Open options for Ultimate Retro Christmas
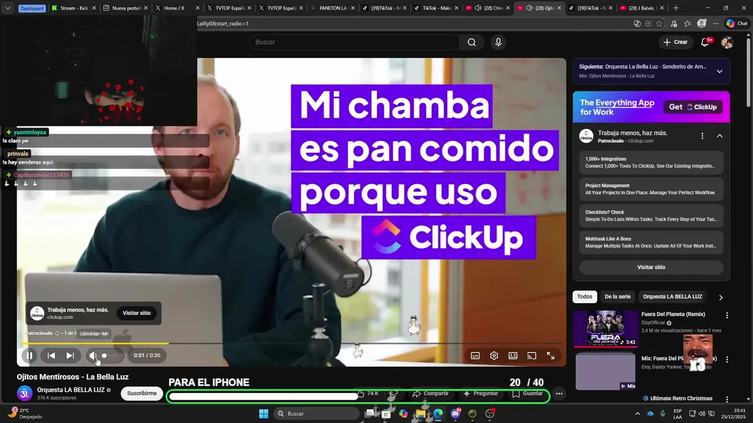753x423 pixels. [727, 399]
